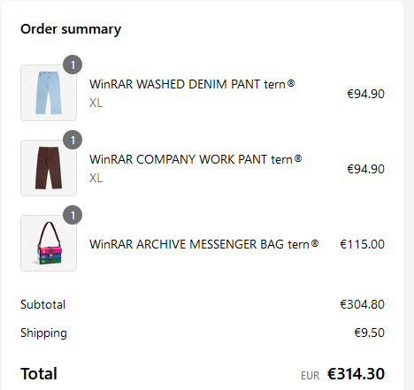Click the quantity badge on denim pant
Viewport: 414px width, 390px height.
pyautogui.click(x=73, y=65)
